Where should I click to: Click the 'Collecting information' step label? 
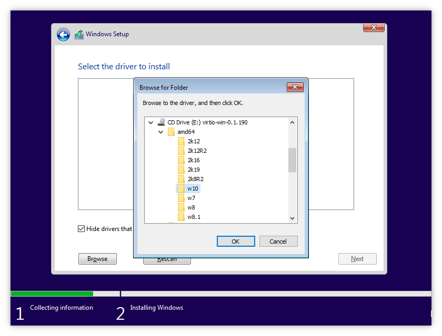[62, 308]
